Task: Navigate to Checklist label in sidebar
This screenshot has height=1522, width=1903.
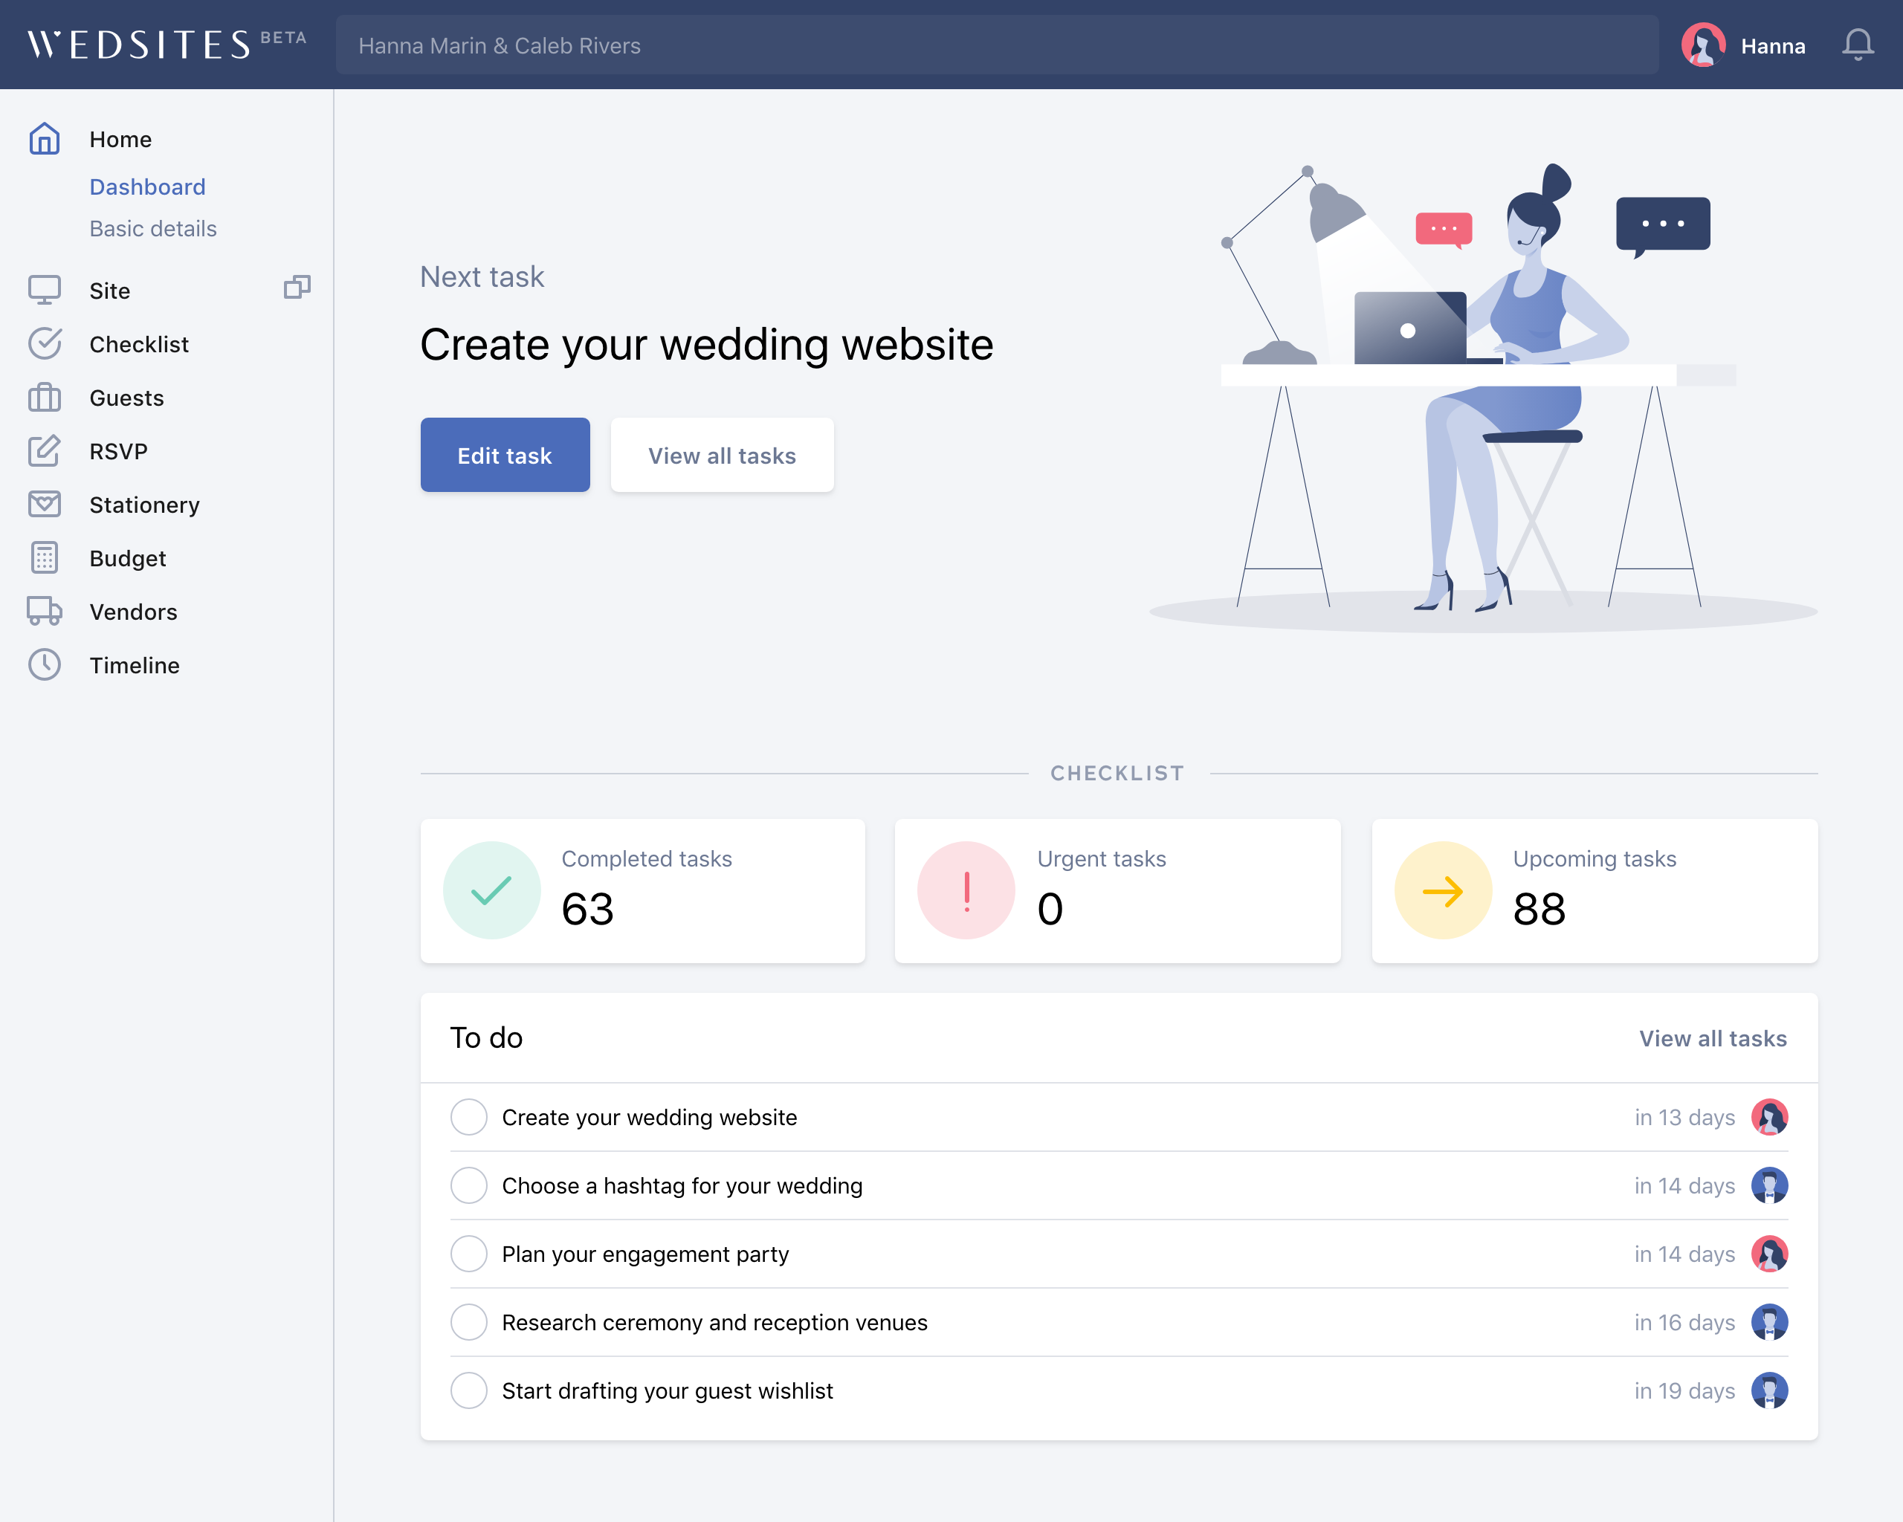Action: [138, 344]
